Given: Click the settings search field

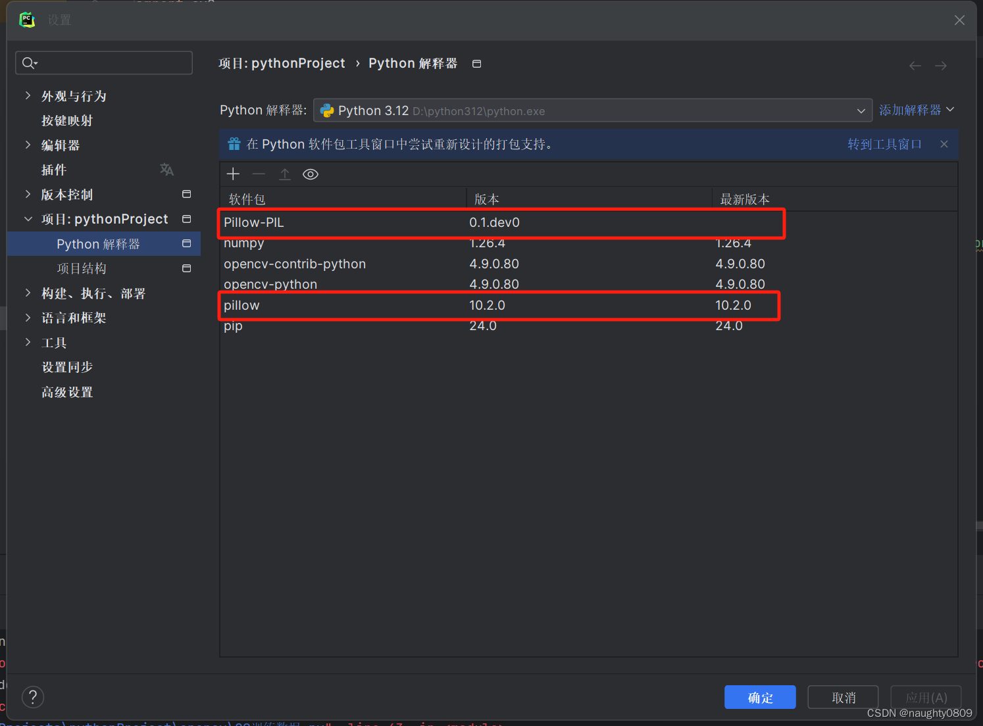Looking at the screenshot, I should point(104,63).
